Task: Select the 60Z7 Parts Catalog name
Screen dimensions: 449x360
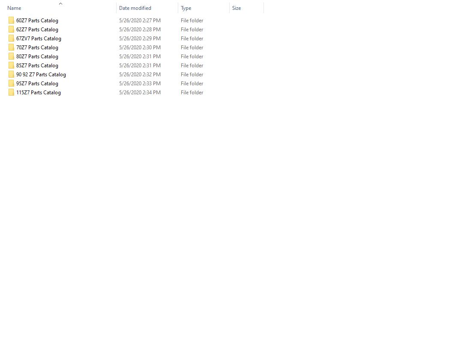Action: [37, 21]
